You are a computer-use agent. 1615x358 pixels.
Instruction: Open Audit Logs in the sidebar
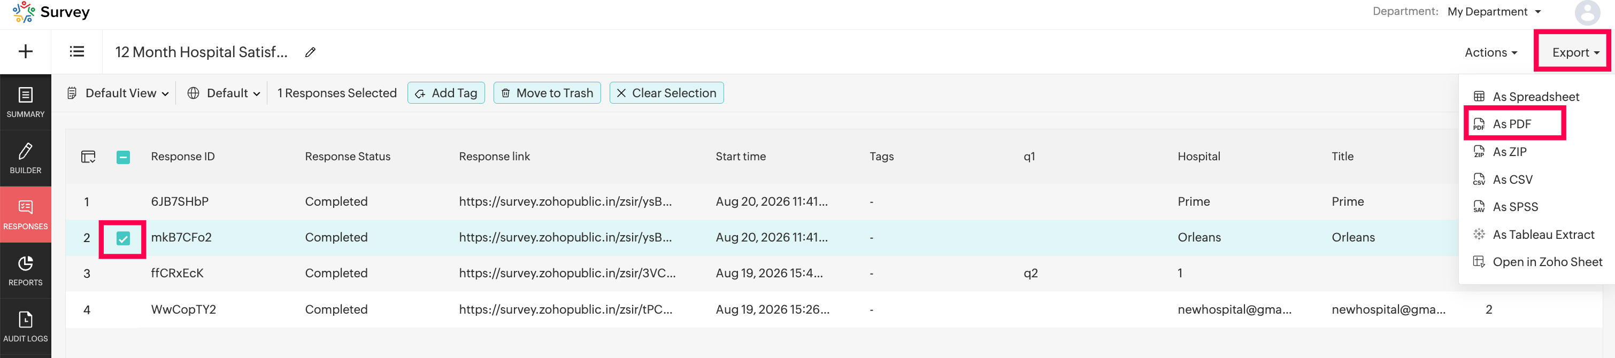pyautogui.click(x=26, y=326)
